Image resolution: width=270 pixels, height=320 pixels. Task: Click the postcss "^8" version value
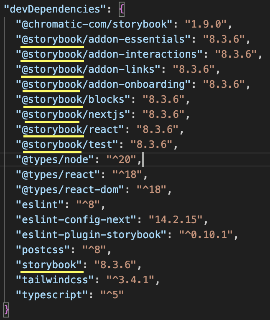tap(94, 250)
